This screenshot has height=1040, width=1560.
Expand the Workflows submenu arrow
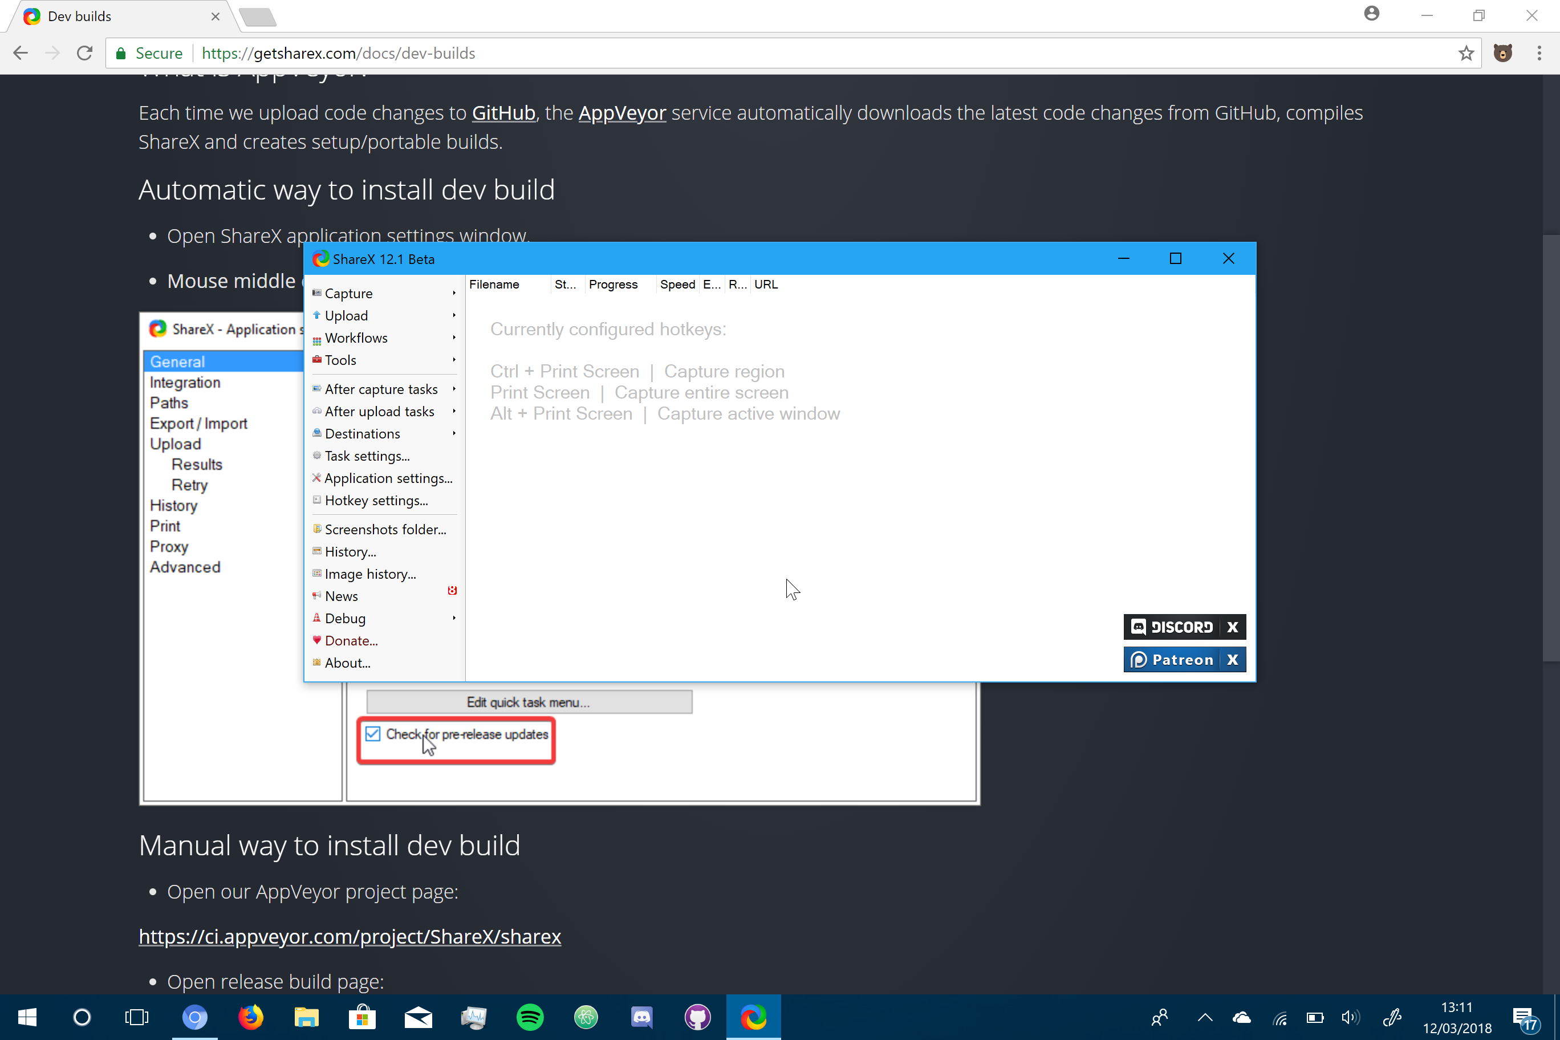pos(454,338)
